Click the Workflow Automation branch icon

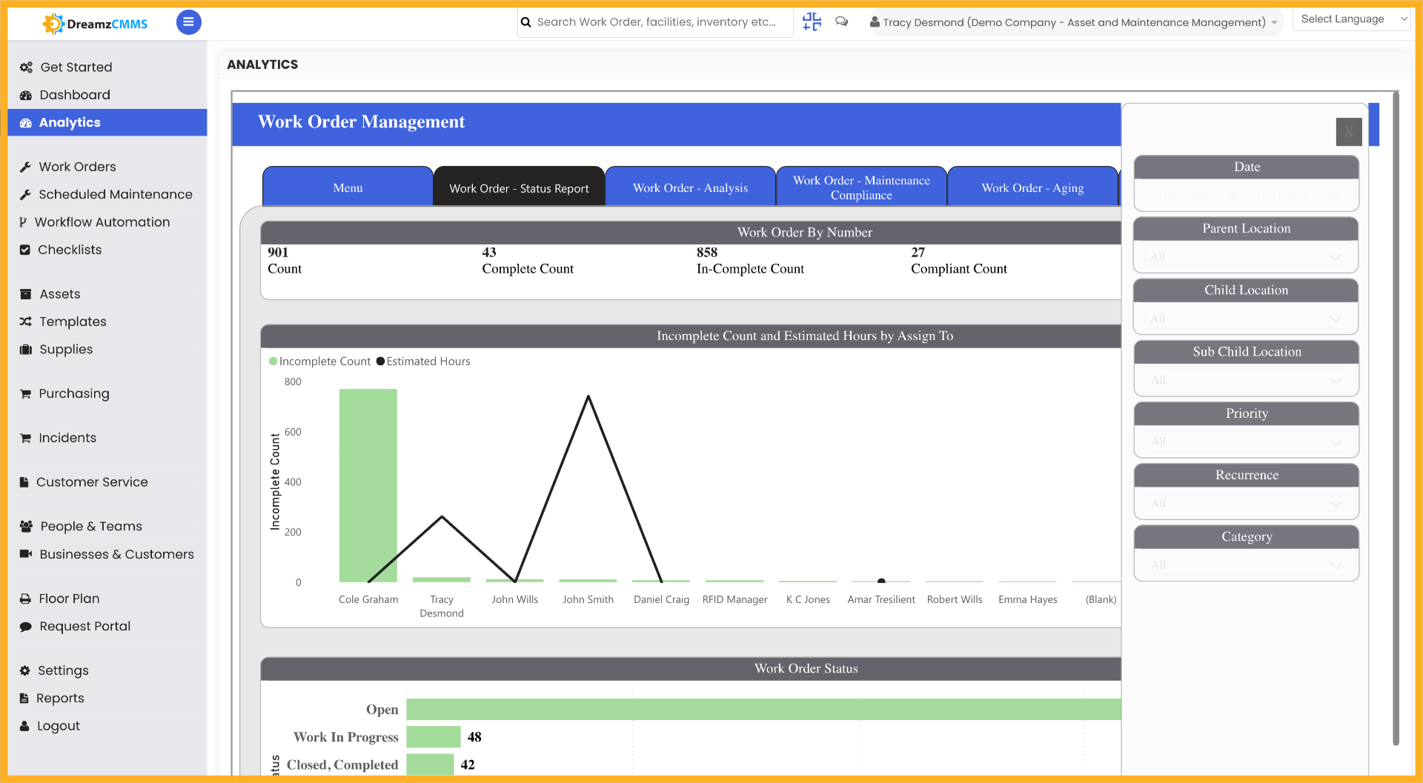click(x=23, y=222)
